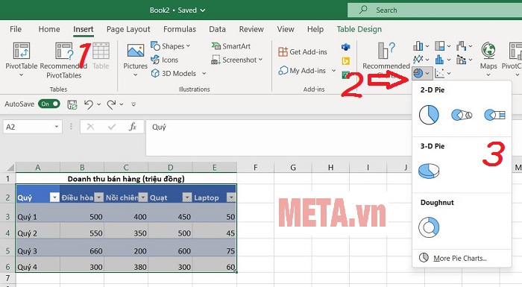This screenshot has width=522, height=287.
Task: Click the title cell Doanh thu bán hàng
Action: coord(126,179)
